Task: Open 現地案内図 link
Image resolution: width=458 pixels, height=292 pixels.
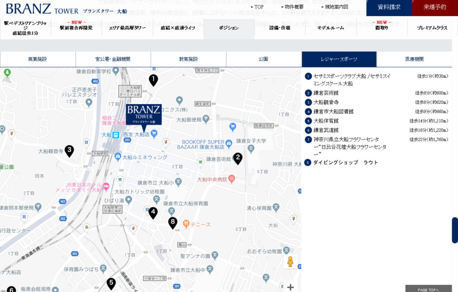Action: click(x=335, y=7)
